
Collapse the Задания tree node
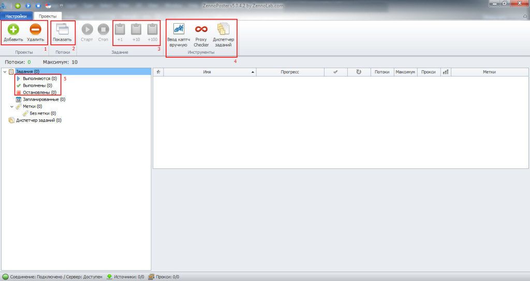[5, 72]
